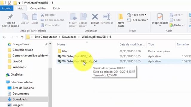Select Camtasia Studio in the sidebar
Screen dimensions: 191x107
[x=23, y=50]
